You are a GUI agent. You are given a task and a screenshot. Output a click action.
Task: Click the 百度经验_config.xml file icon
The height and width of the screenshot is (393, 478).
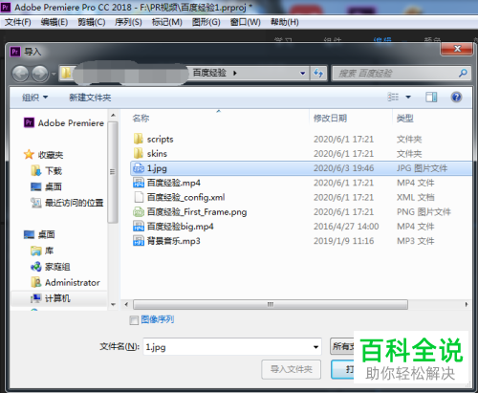coord(139,197)
